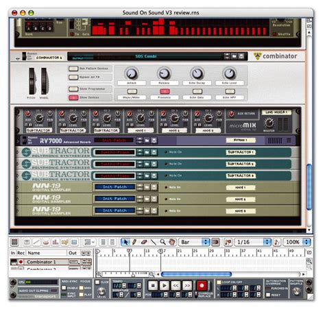Toggle the Show Devices button on Combinator
The image size is (325, 309).
click(x=73, y=97)
